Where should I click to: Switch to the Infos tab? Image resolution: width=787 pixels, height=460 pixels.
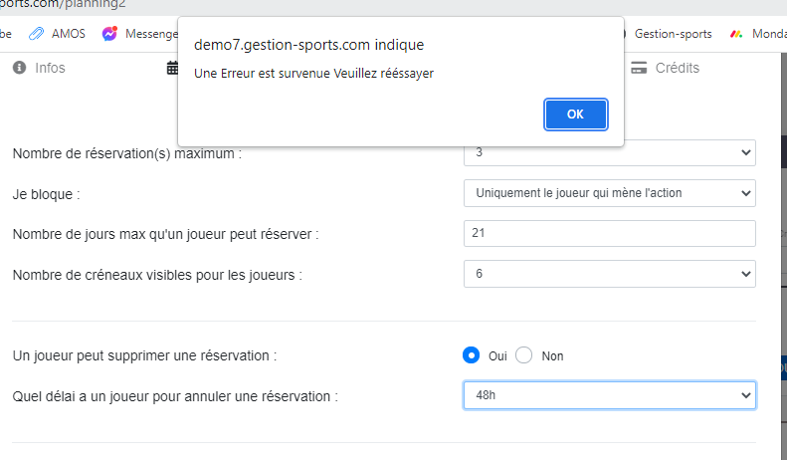click(50, 68)
